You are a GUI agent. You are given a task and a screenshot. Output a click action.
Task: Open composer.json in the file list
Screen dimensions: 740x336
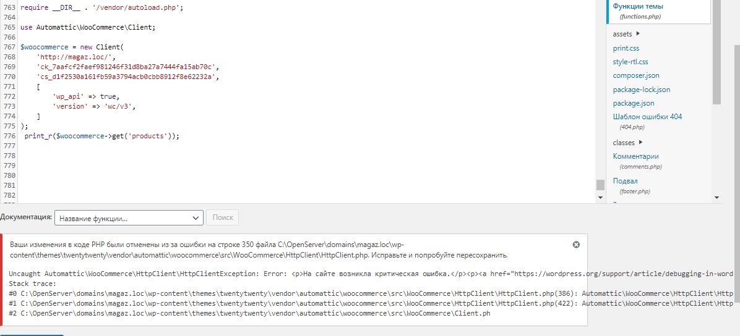point(636,75)
